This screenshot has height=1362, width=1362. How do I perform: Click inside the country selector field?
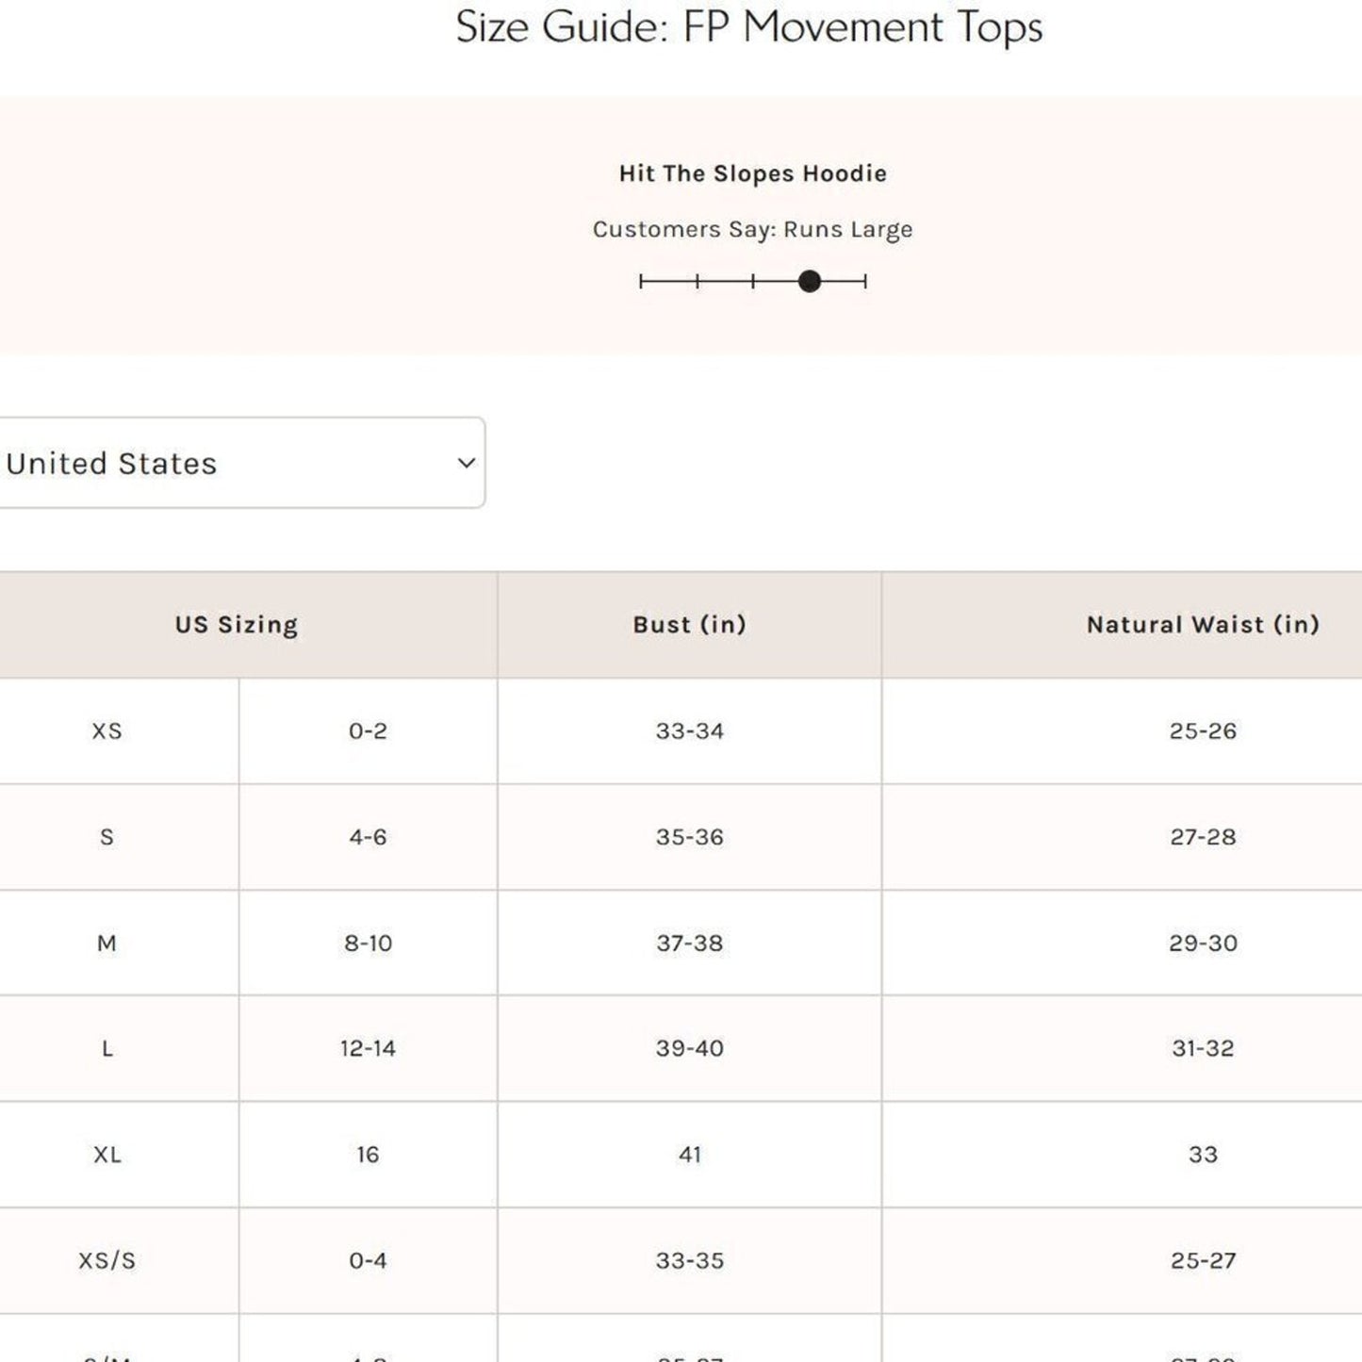coord(189,462)
